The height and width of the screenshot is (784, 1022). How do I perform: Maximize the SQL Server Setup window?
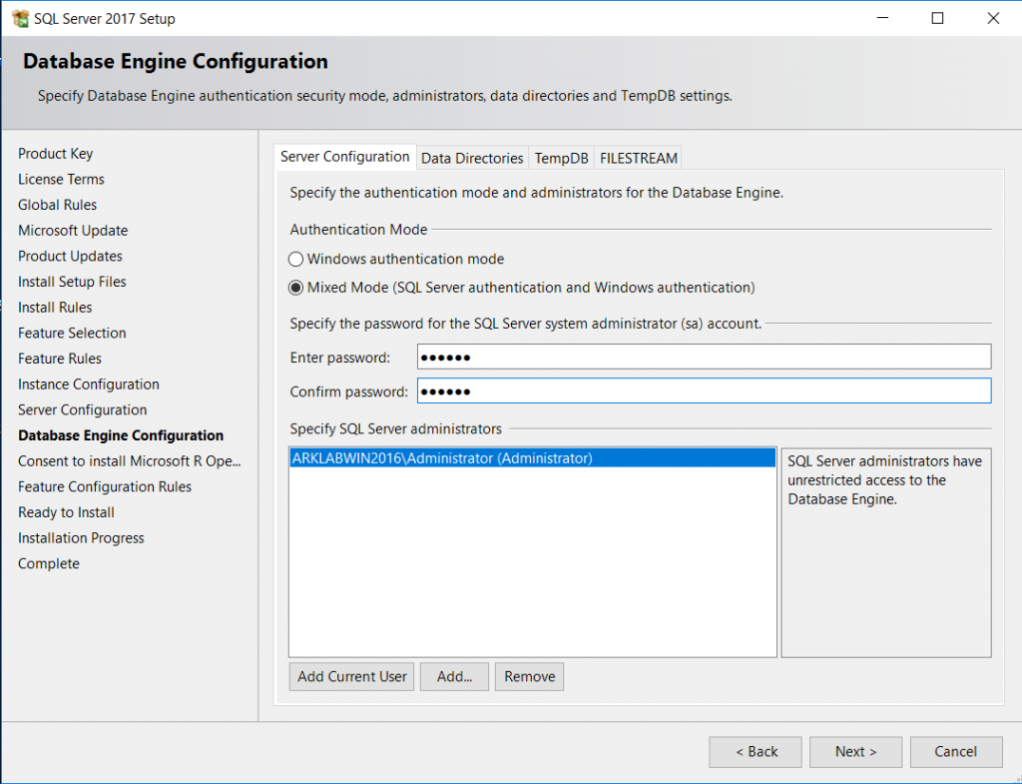(937, 18)
